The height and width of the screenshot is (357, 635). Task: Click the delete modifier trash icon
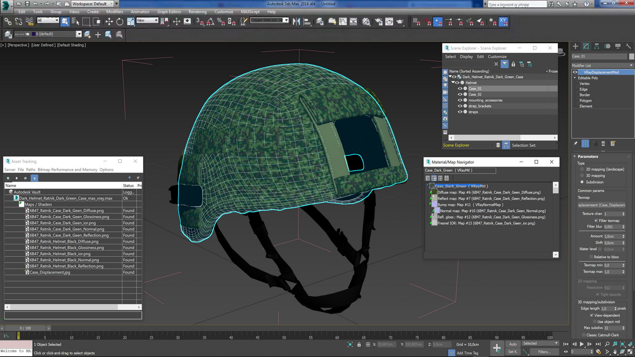click(603, 143)
